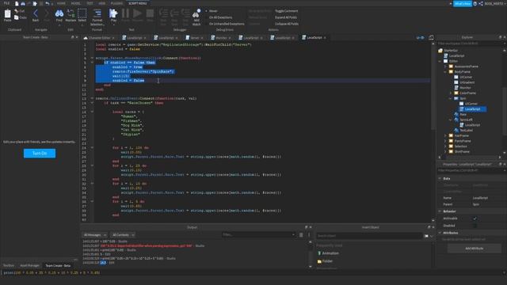This screenshot has height=285, width=507.
Task: Click the undock icon of Output panel
Action: pos(306,227)
